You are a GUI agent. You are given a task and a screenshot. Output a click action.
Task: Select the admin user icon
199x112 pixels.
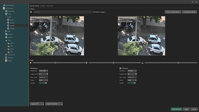(x=8, y=43)
